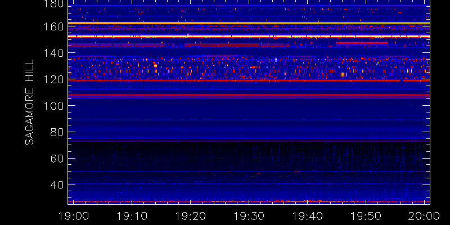Click the 19:40 time axis label
Screen dimensions: 450x225
pos(307,216)
